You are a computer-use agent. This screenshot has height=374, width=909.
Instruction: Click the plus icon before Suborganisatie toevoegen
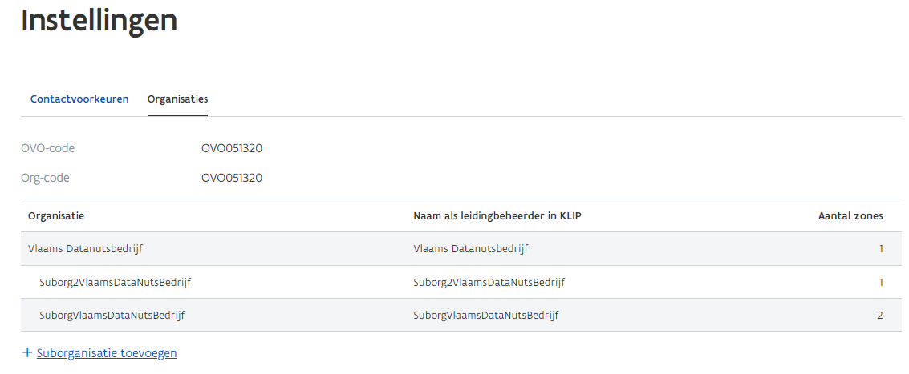[x=27, y=353]
